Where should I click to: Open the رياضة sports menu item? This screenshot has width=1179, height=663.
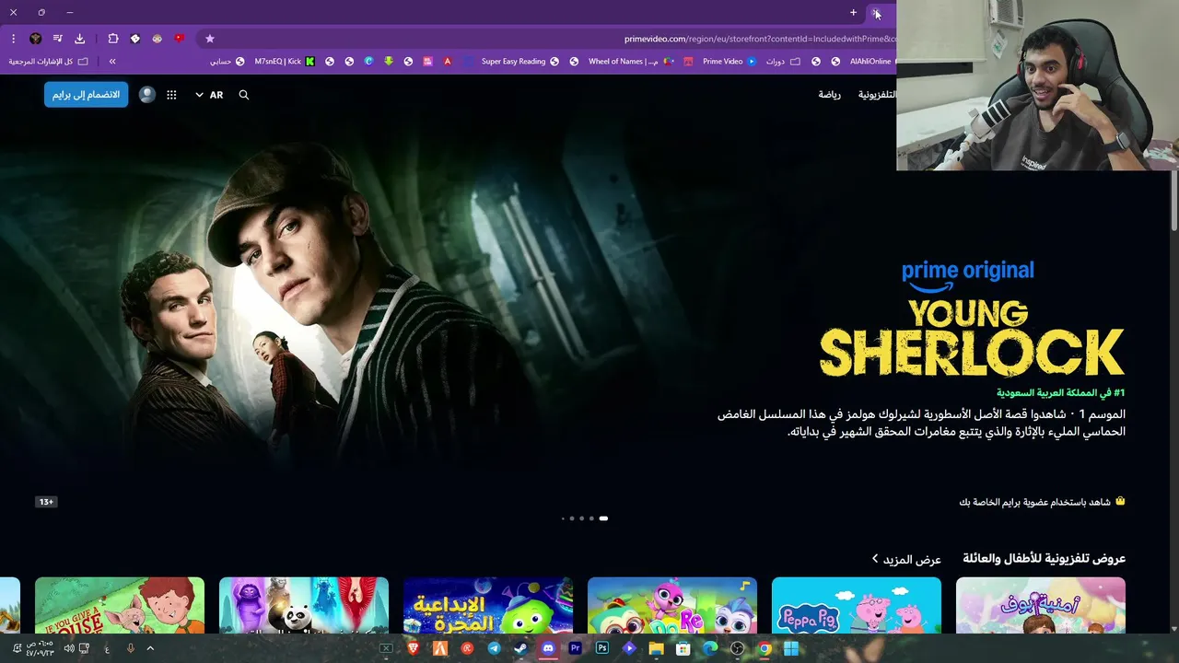(829, 95)
